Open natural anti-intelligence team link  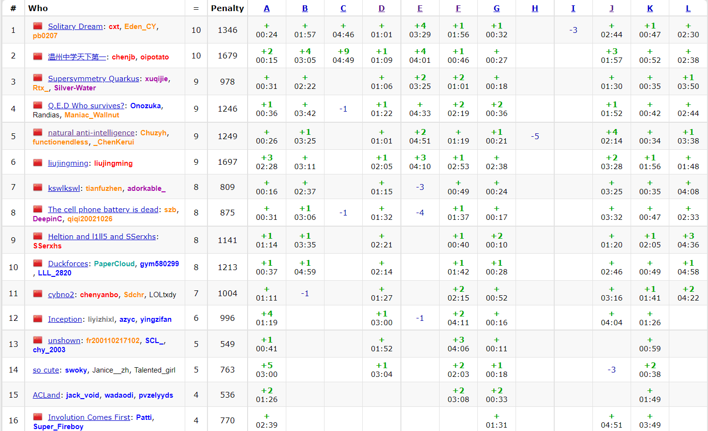91,133
